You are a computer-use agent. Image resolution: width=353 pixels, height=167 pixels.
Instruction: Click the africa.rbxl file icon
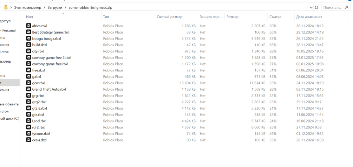point(28,26)
